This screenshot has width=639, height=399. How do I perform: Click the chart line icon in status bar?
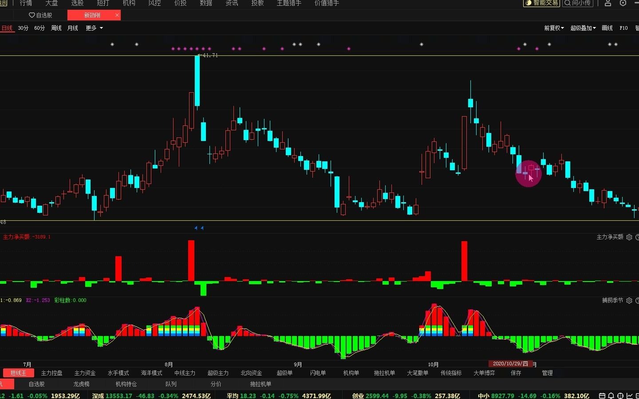[x=630, y=396]
